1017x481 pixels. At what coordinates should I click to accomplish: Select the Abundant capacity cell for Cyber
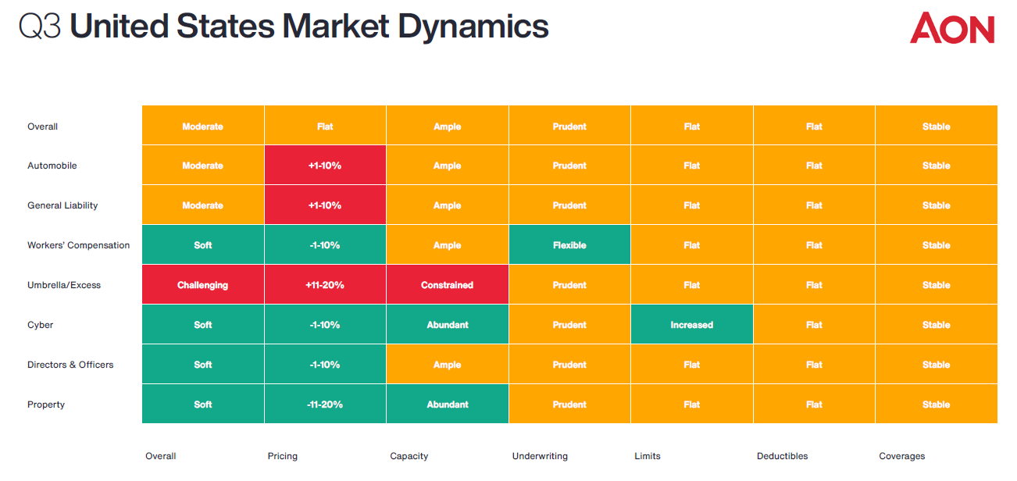pyautogui.click(x=447, y=325)
